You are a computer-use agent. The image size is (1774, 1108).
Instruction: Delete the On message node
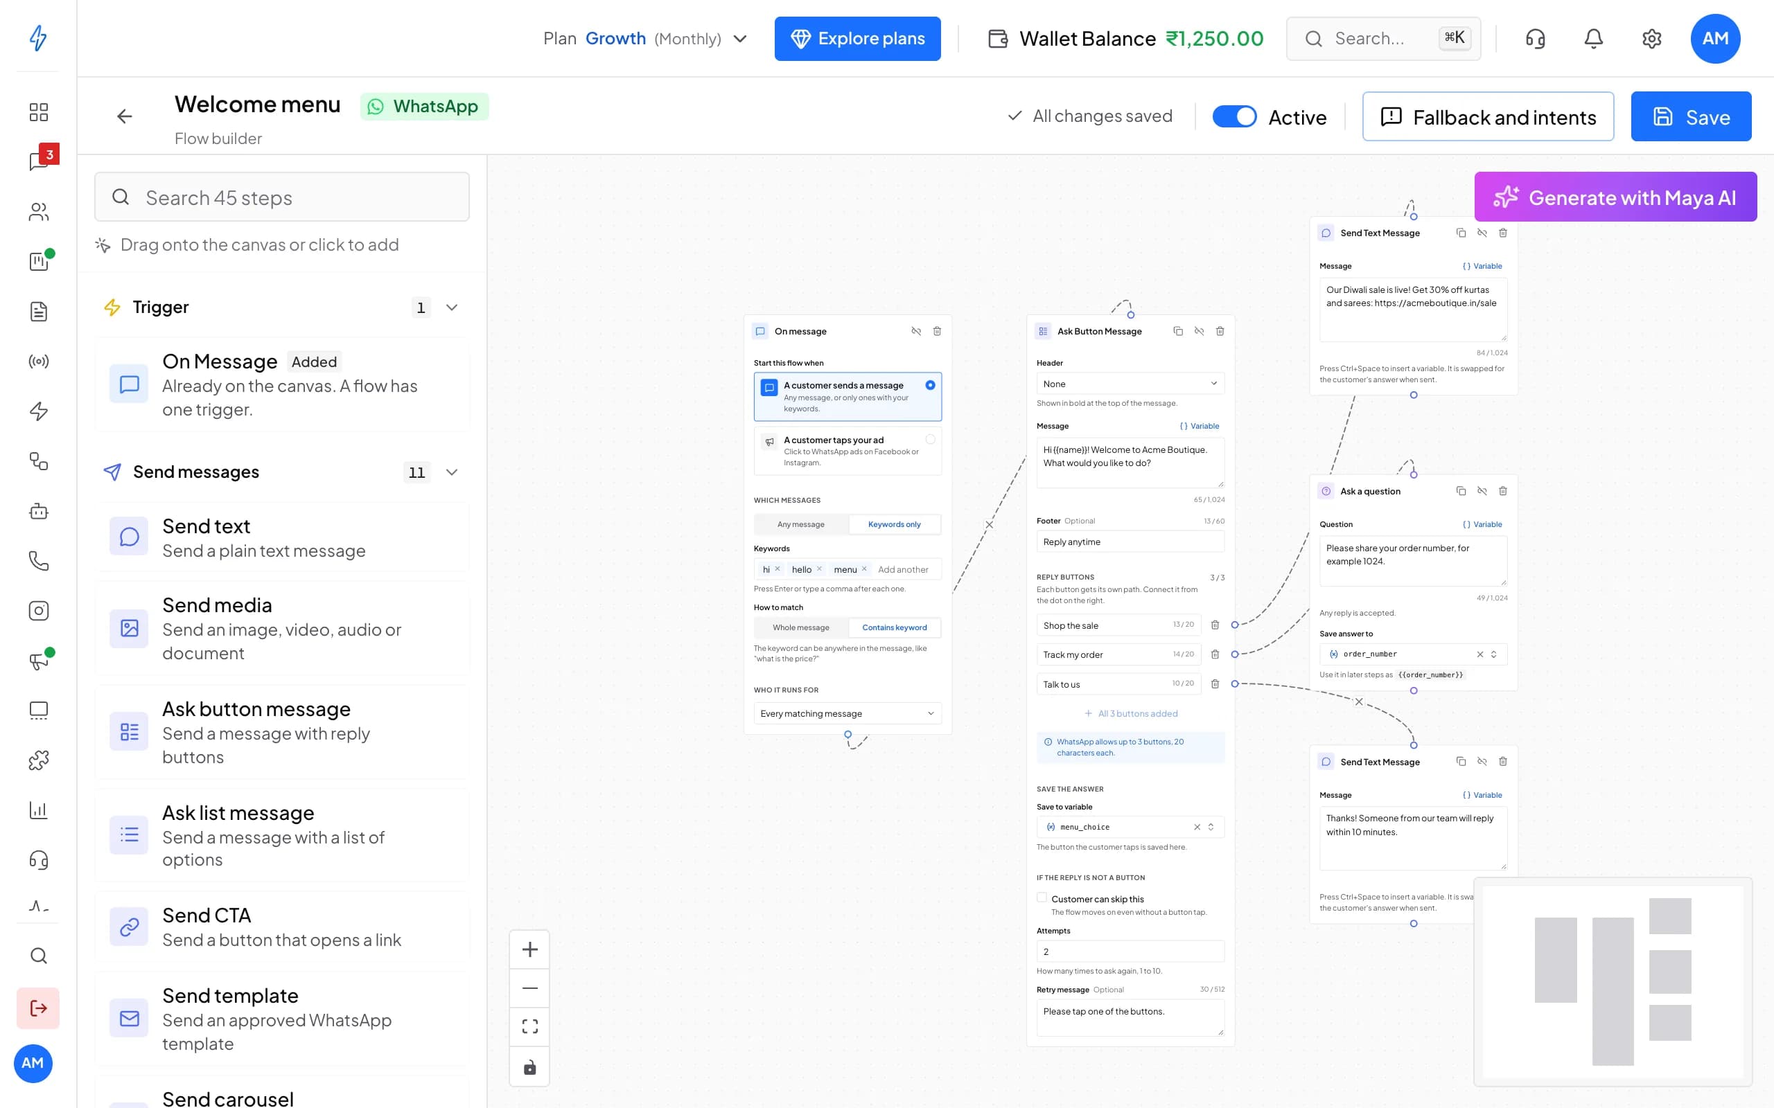click(x=937, y=331)
